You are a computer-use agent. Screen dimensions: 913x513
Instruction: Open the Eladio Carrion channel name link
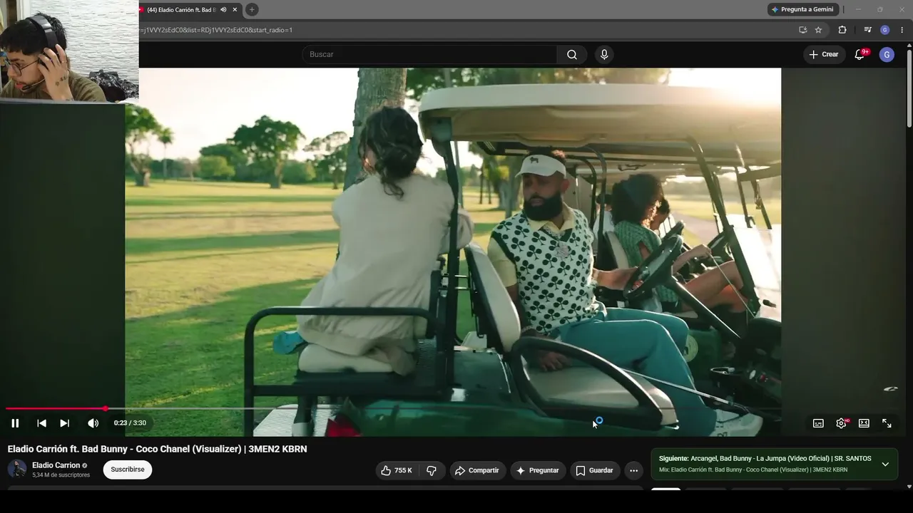[56, 465]
